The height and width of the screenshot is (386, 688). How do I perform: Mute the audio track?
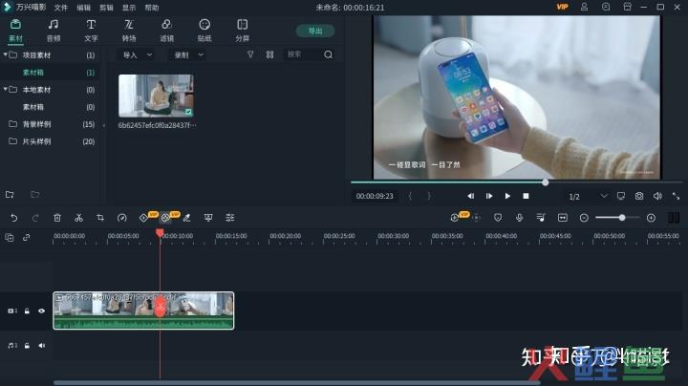(x=42, y=346)
